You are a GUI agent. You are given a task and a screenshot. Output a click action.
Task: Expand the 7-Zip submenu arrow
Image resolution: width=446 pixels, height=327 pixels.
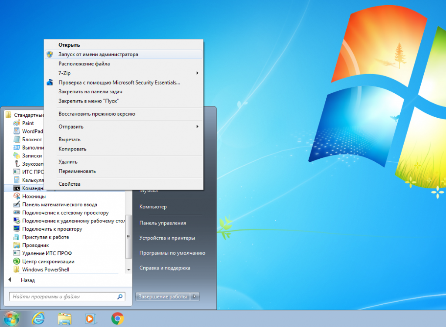point(197,73)
